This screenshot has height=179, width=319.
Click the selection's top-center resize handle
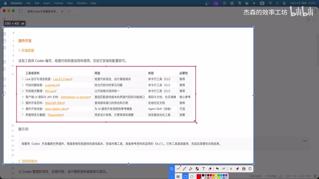pos(128,27)
